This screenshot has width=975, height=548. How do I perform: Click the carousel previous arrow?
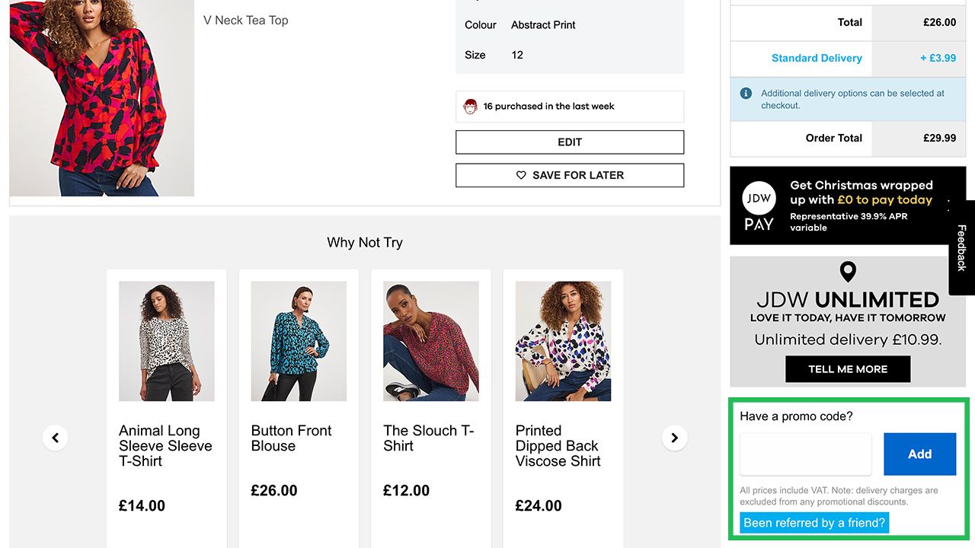[56, 438]
